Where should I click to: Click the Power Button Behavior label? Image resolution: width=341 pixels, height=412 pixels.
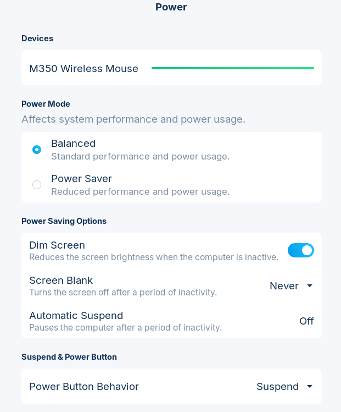pyautogui.click(x=84, y=387)
